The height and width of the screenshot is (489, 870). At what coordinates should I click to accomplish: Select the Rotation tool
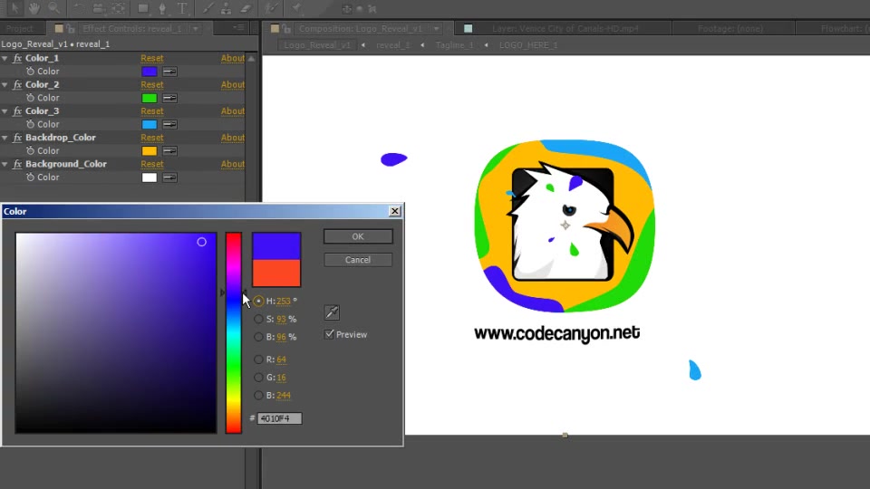78,8
